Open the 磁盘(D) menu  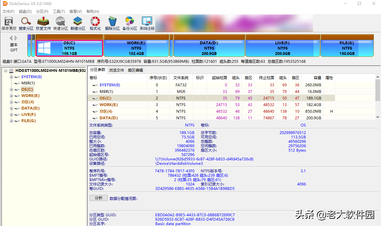25,12
